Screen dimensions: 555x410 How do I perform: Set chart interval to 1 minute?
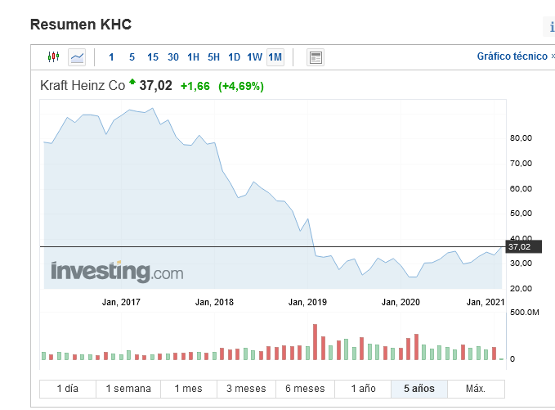[x=111, y=57]
